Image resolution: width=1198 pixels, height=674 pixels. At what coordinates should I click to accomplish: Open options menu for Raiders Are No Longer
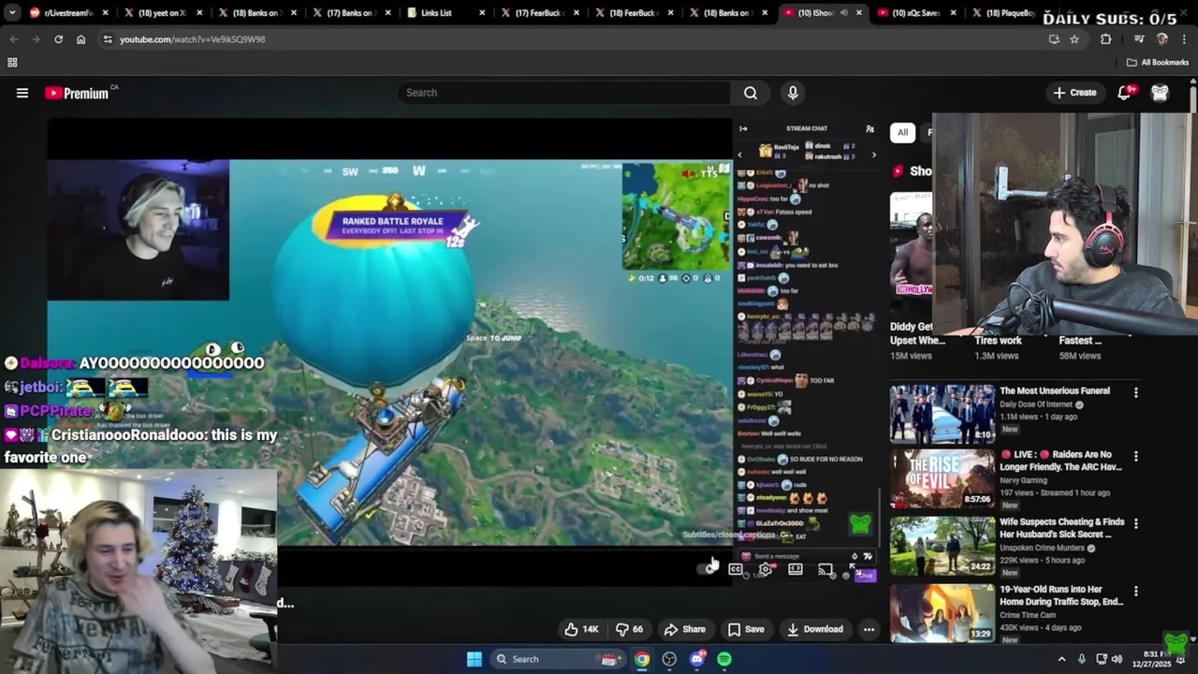1136,457
